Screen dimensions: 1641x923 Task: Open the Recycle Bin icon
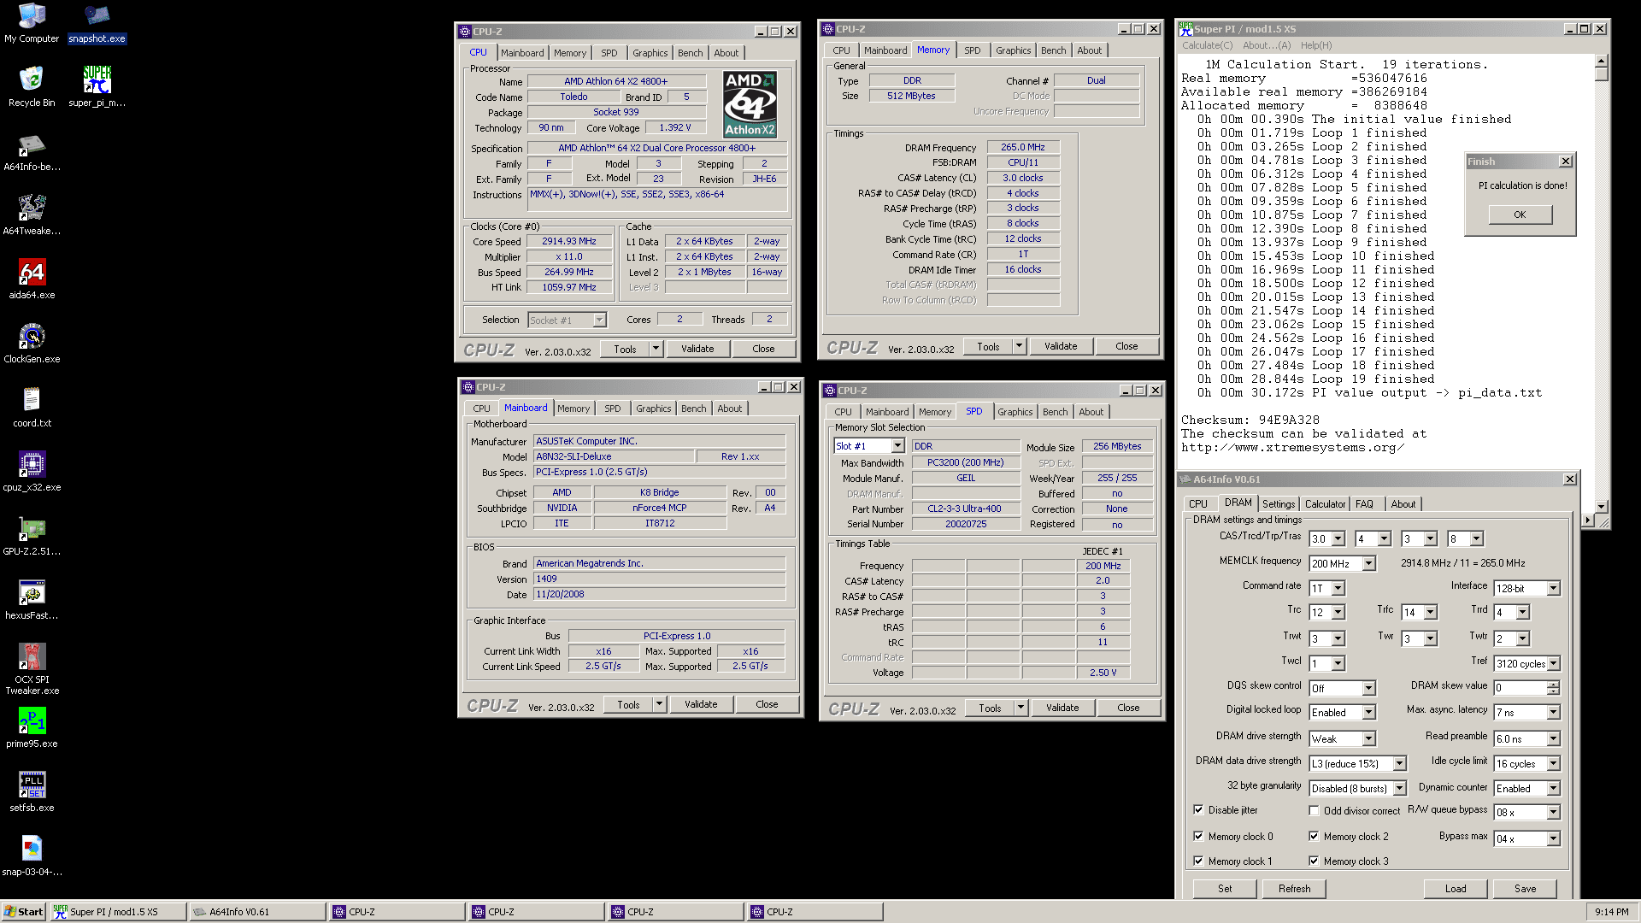pos(32,87)
